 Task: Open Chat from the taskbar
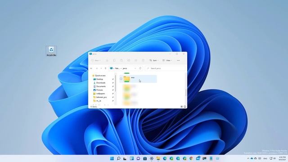click(138, 158)
